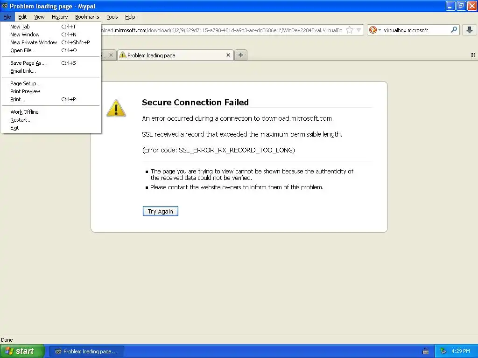The image size is (478, 358).
Task: Choose Save Page As... menu entry
Action: point(50,63)
